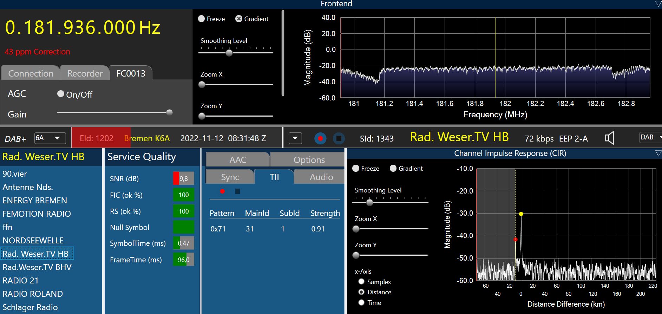Select ENERGY BREMEN service
This screenshot has width=662, height=314.
pos(35,200)
